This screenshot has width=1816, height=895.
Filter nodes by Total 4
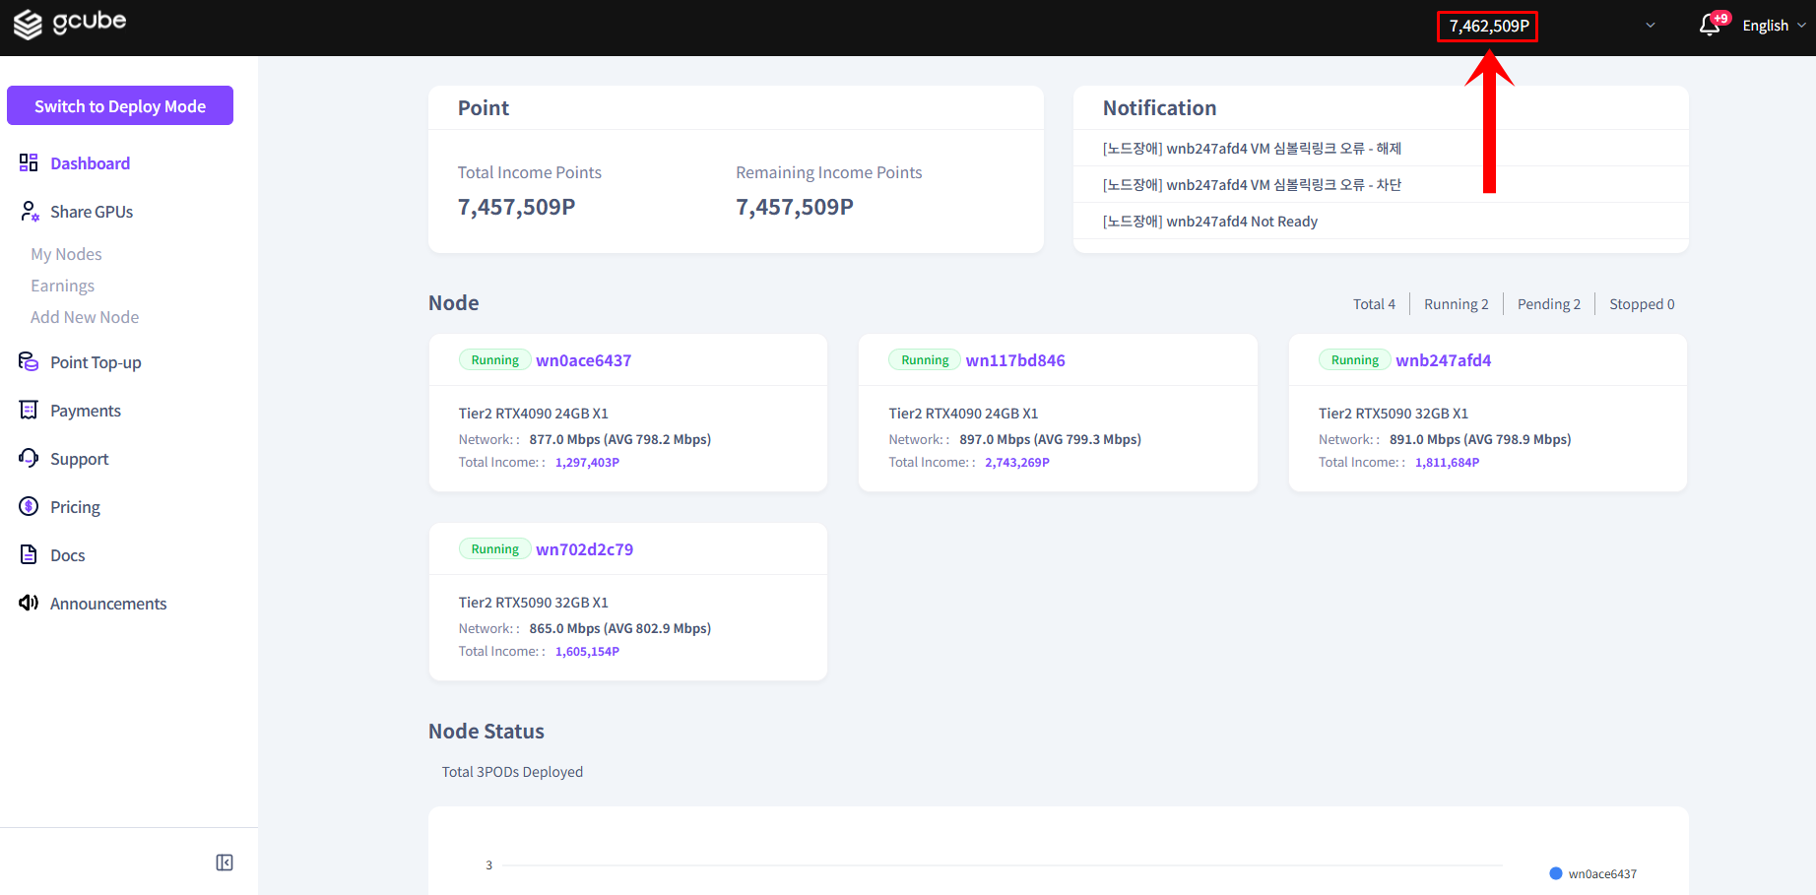[1374, 304]
